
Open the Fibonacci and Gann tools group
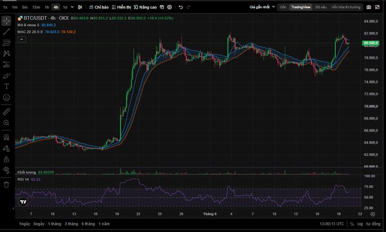6,43
